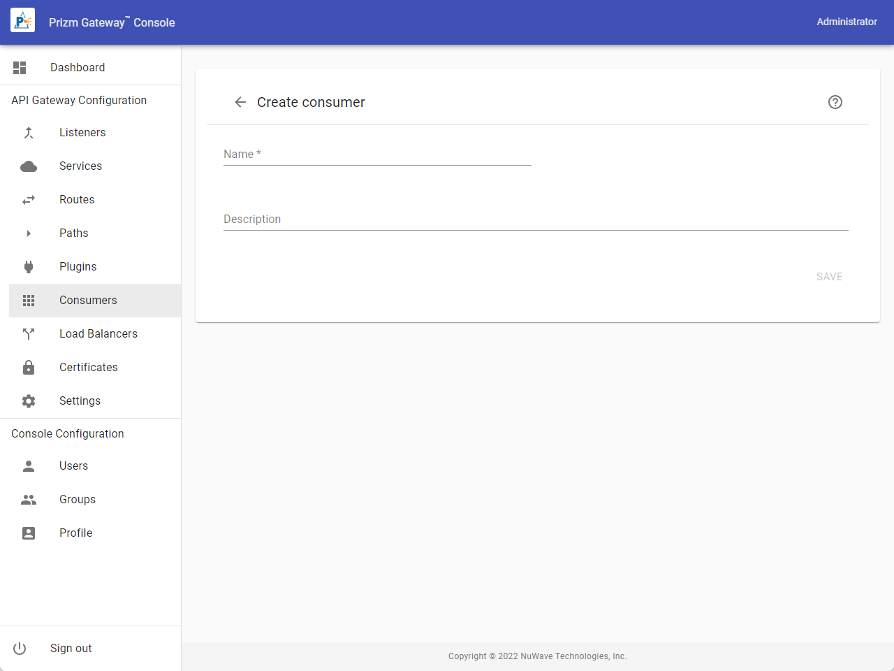894x671 pixels.
Task: Go to the Dashboard menu item
Action: pos(78,68)
